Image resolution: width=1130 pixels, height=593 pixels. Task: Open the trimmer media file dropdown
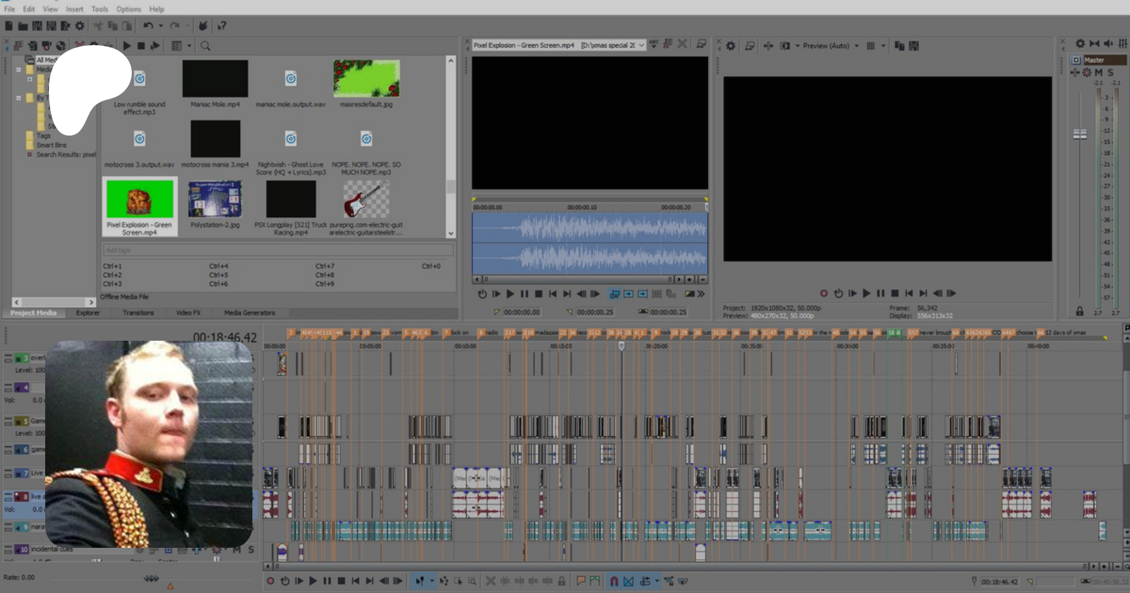pyautogui.click(x=641, y=45)
